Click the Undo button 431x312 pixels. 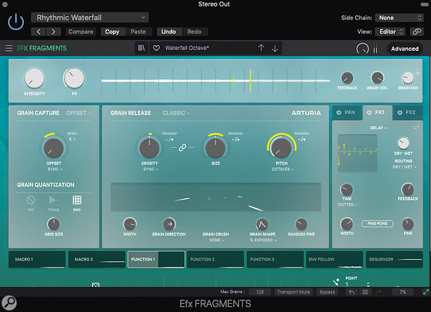(168, 31)
